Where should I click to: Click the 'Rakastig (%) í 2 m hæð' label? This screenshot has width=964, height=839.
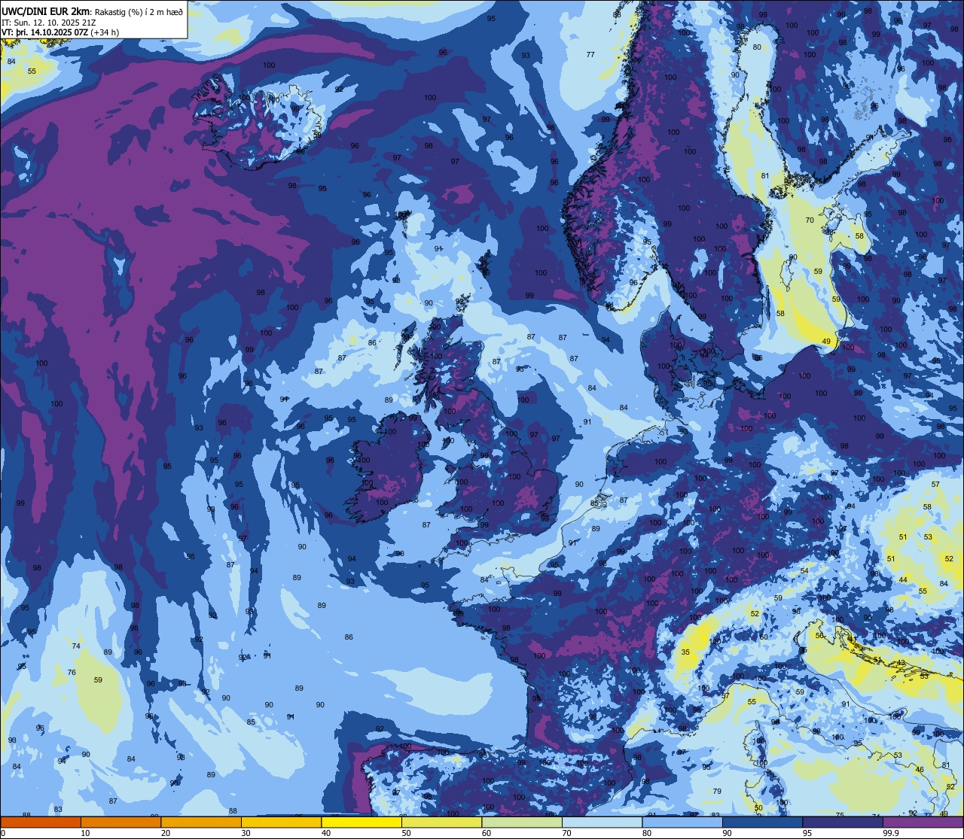coord(139,12)
